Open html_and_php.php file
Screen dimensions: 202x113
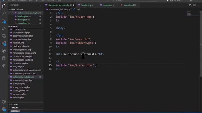tap(21, 46)
